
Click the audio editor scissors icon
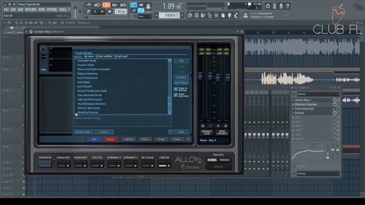click(x=275, y=6)
